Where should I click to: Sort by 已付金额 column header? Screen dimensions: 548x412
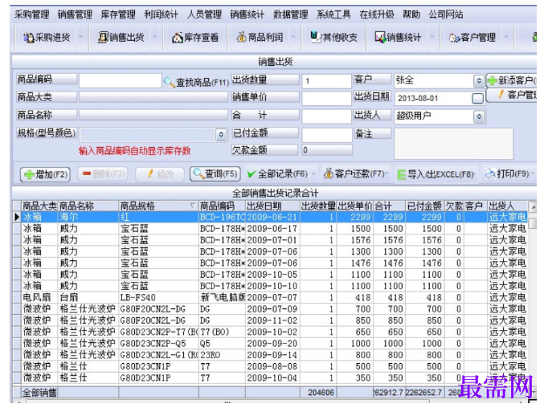tap(424, 206)
